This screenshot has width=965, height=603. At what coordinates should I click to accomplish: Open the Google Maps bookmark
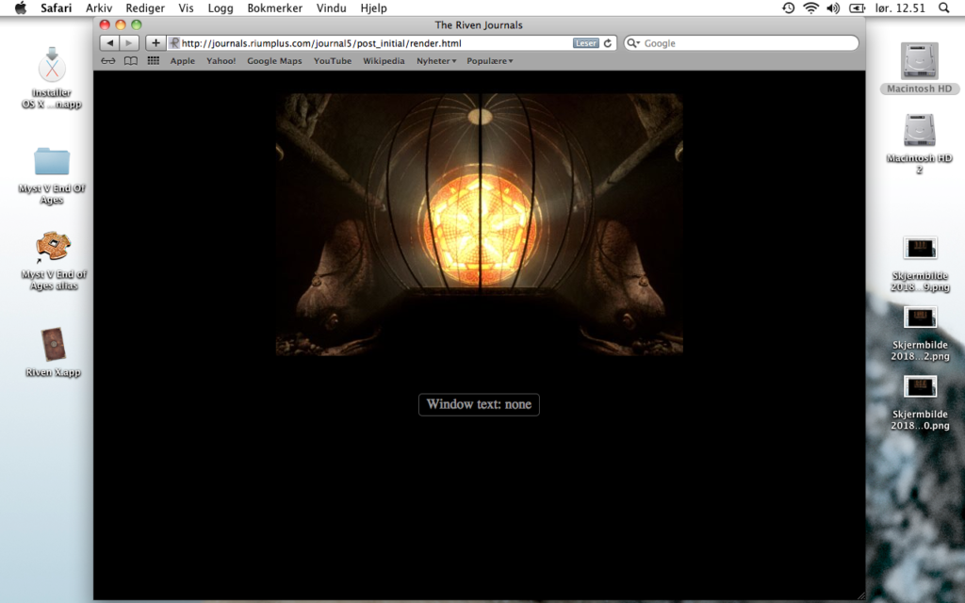pyautogui.click(x=274, y=61)
